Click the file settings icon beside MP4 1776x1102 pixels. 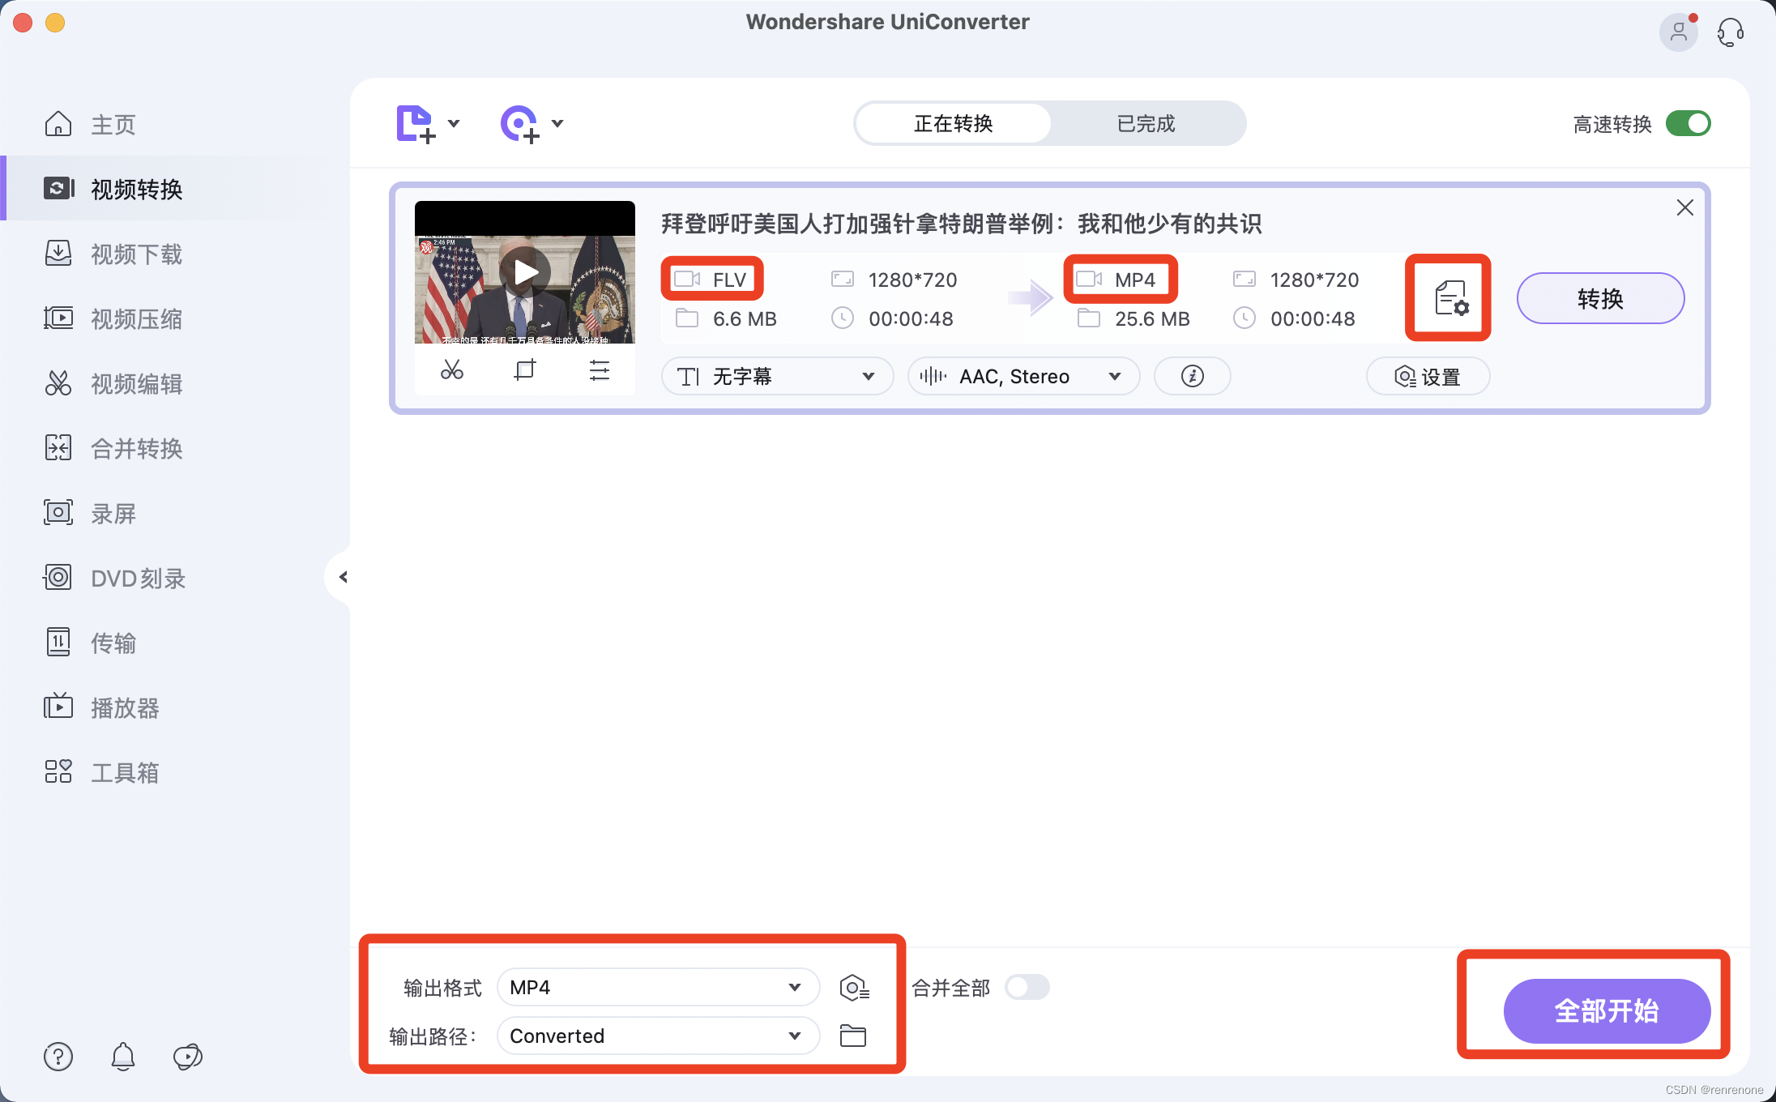click(1449, 298)
